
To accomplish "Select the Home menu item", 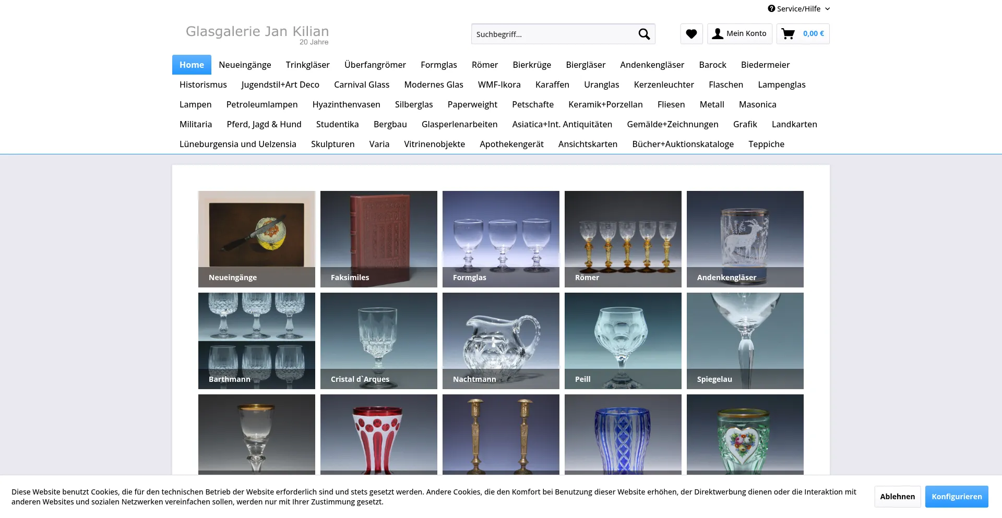I will click(192, 65).
